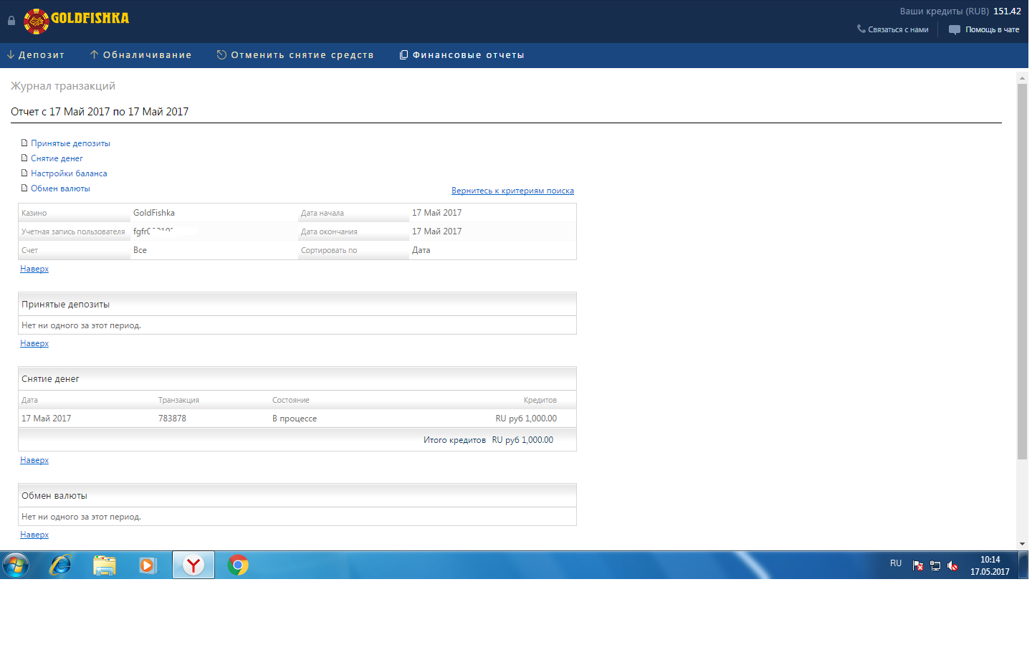
Task: Click the Связаться с нами link
Action: (x=898, y=29)
